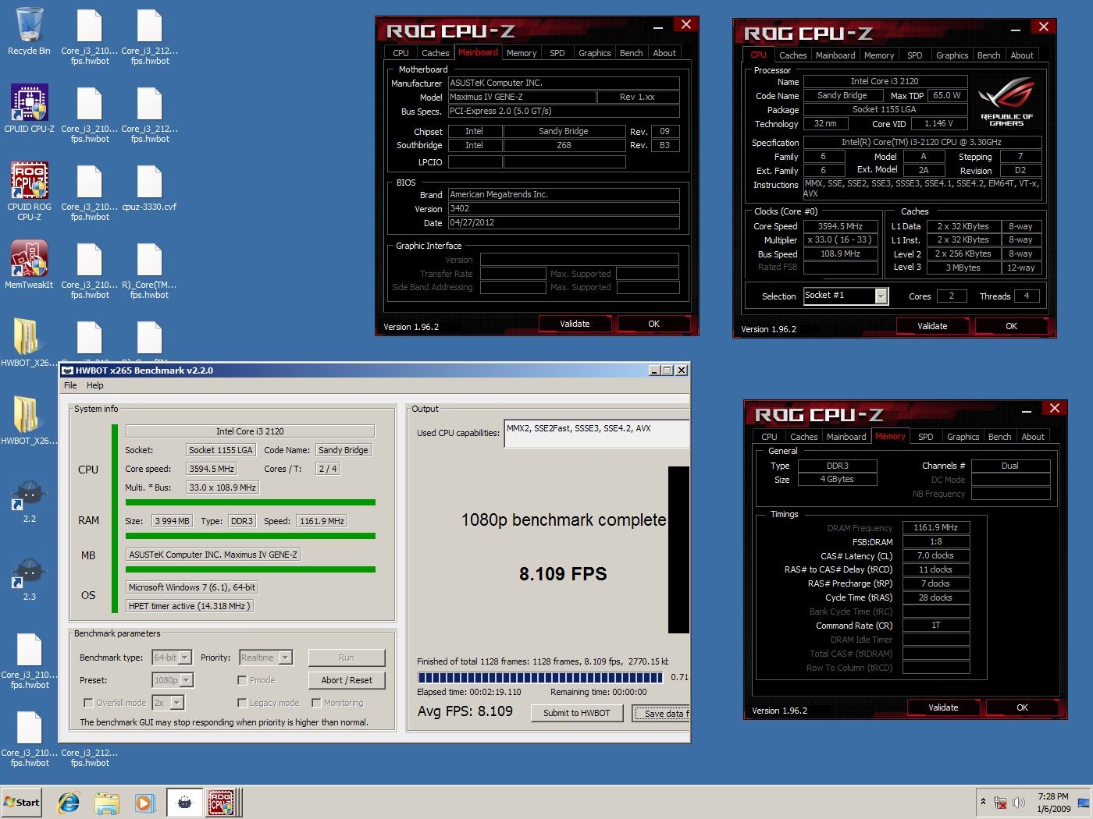Click the blue benchmark progress bar
The height and width of the screenshot is (819, 1093).
[540, 678]
